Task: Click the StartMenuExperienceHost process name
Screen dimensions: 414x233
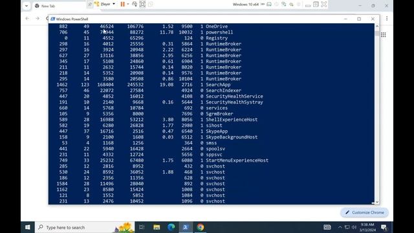Action: coord(237,160)
